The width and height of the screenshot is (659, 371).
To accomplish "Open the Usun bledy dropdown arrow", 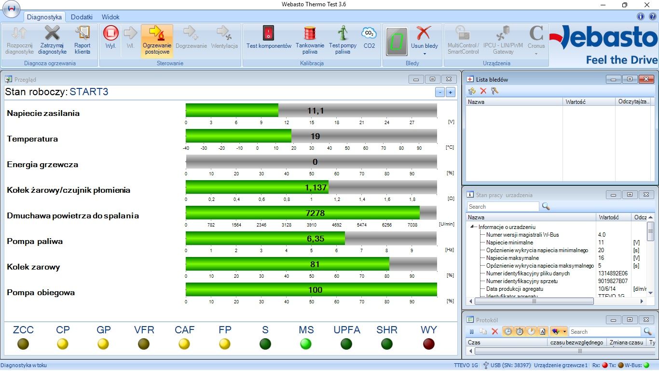I will tap(425, 54).
